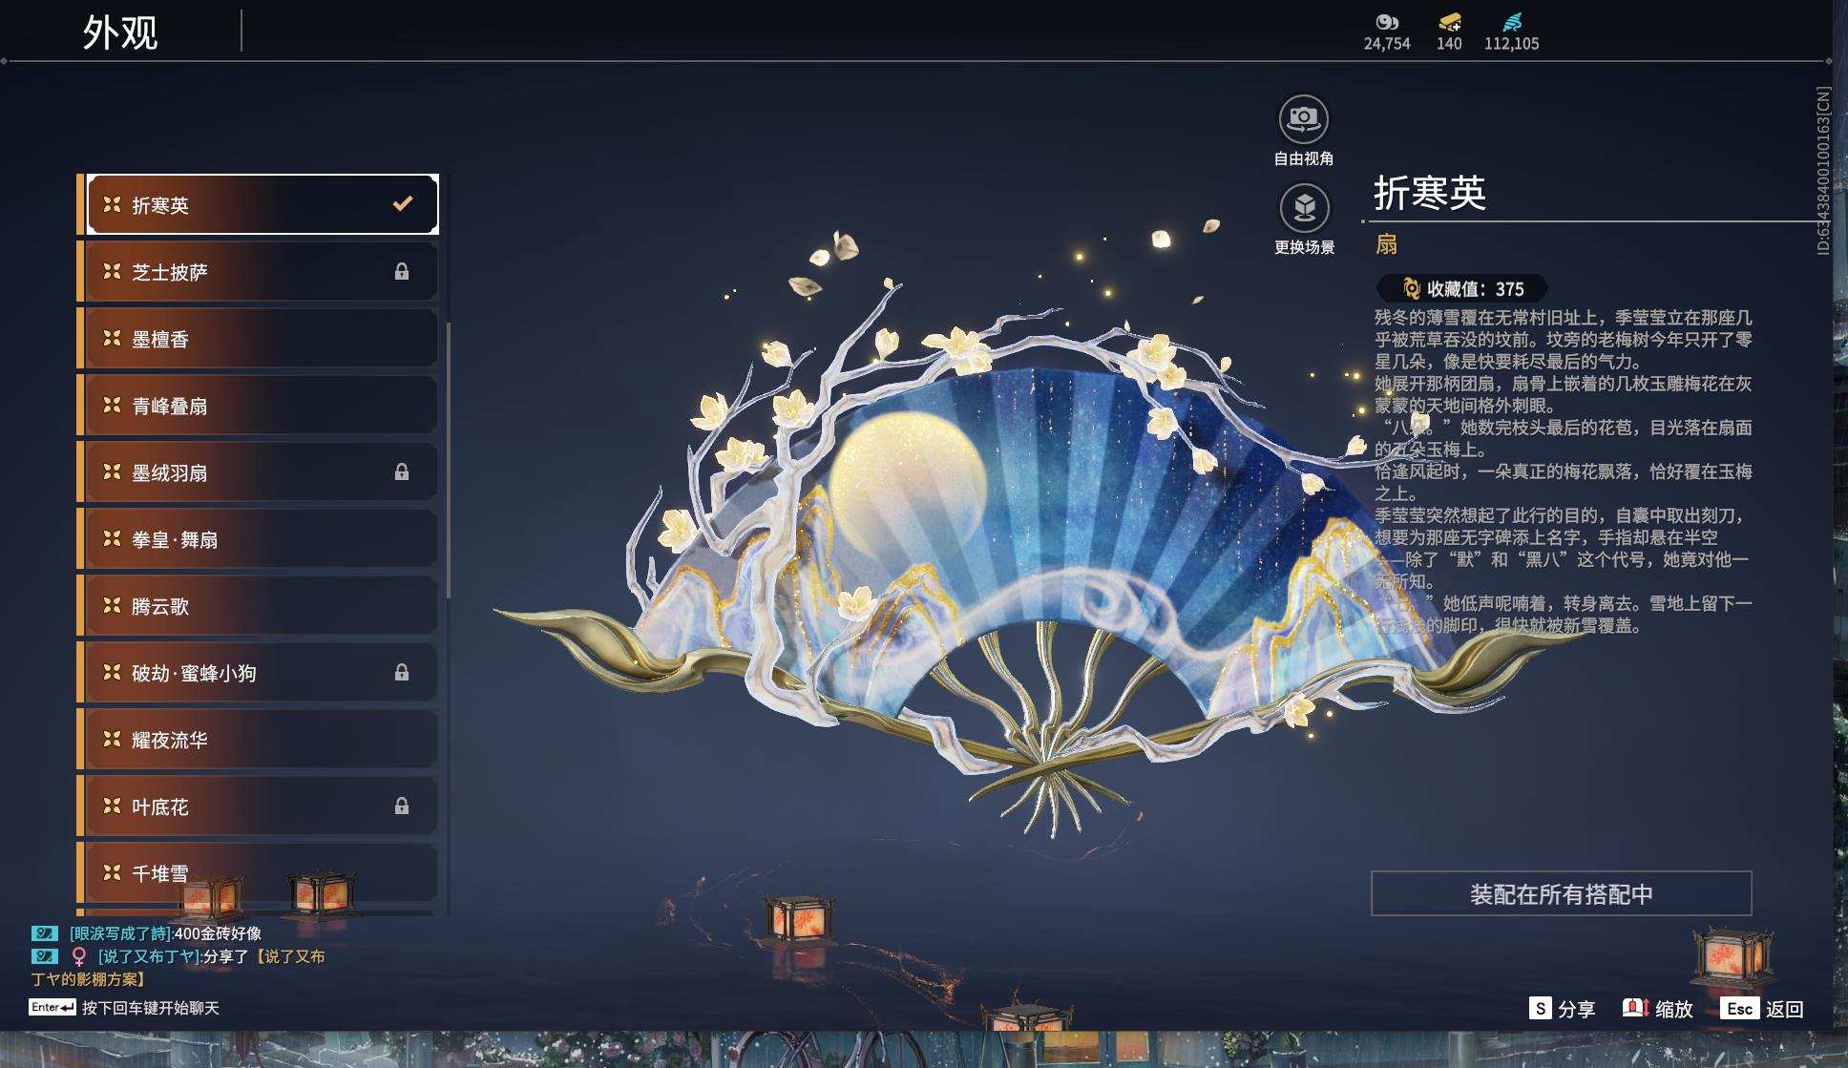
Task: Click 按下回车键开始聊天 chat prompt
Action: point(151,1008)
